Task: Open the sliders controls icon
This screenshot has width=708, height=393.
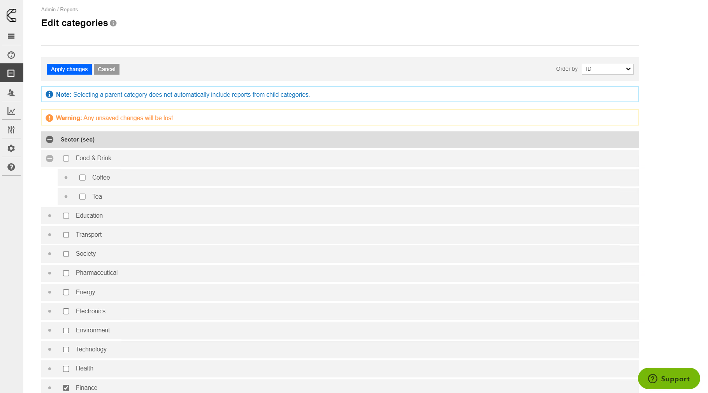Action: point(11,129)
